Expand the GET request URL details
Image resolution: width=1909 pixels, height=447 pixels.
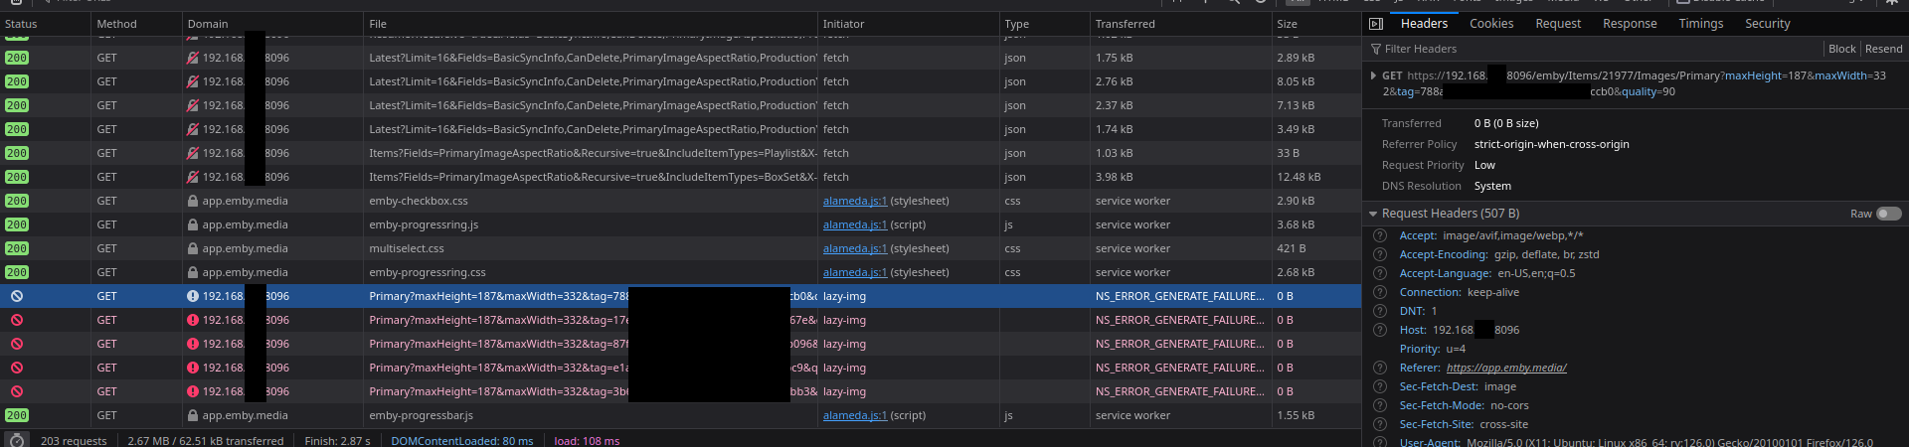click(1373, 75)
